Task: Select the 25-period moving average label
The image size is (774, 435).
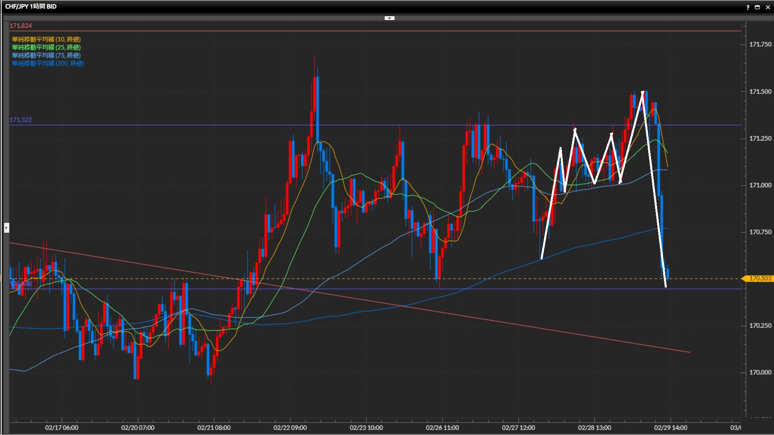Action: 46,47
